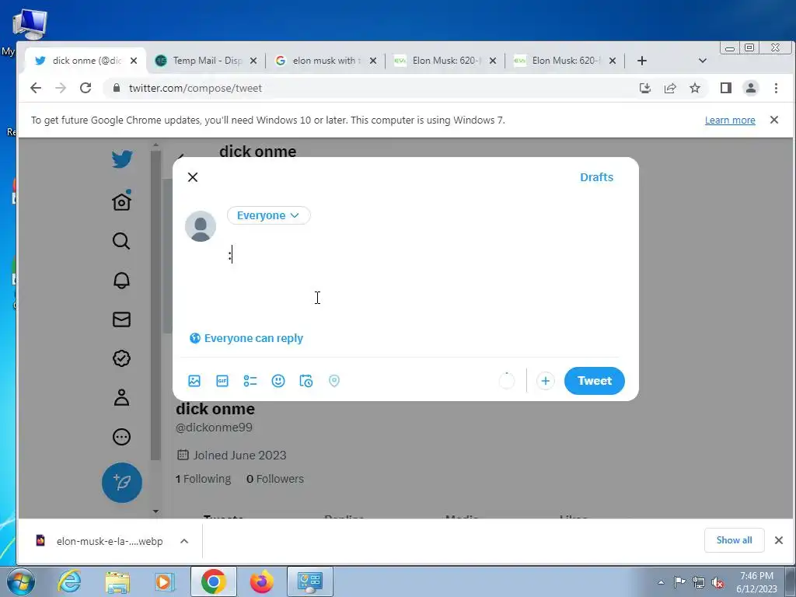This screenshot has width=796, height=597.
Task: Click the round compose tweet button
Action: [x=122, y=483]
